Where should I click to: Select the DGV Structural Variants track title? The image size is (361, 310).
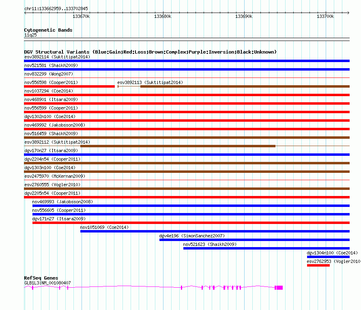[x=150, y=52]
